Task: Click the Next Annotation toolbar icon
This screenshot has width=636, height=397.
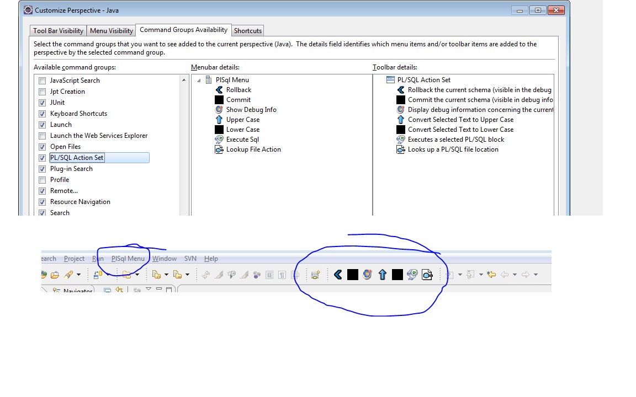Action: pos(449,275)
